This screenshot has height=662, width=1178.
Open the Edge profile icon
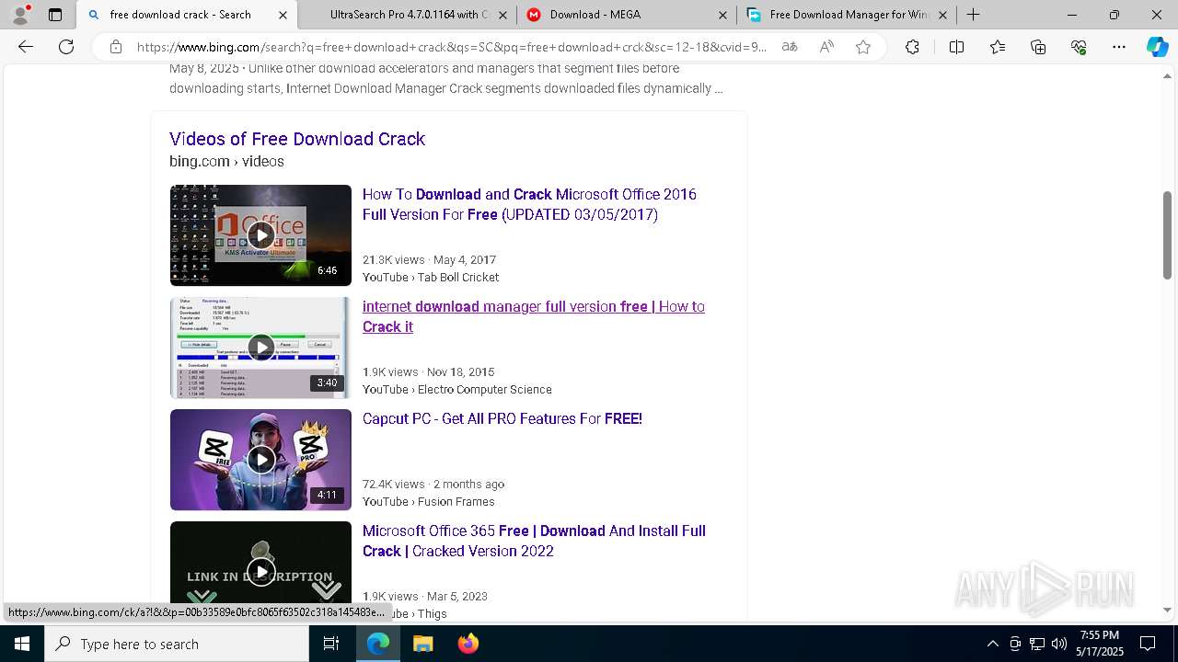(x=20, y=15)
